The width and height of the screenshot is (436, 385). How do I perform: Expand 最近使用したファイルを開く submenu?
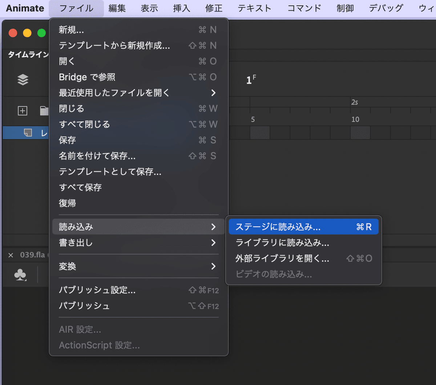[138, 93]
